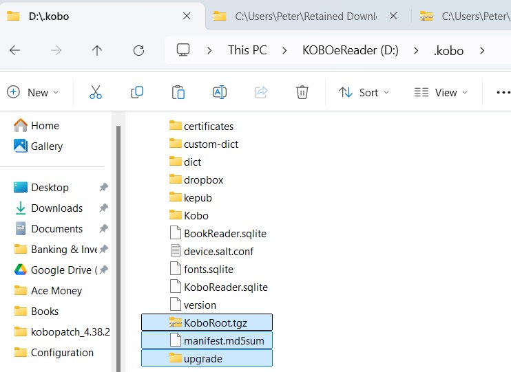Open the Sort options dropdown
The image size is (511, 372).
[x=364, y=92]
